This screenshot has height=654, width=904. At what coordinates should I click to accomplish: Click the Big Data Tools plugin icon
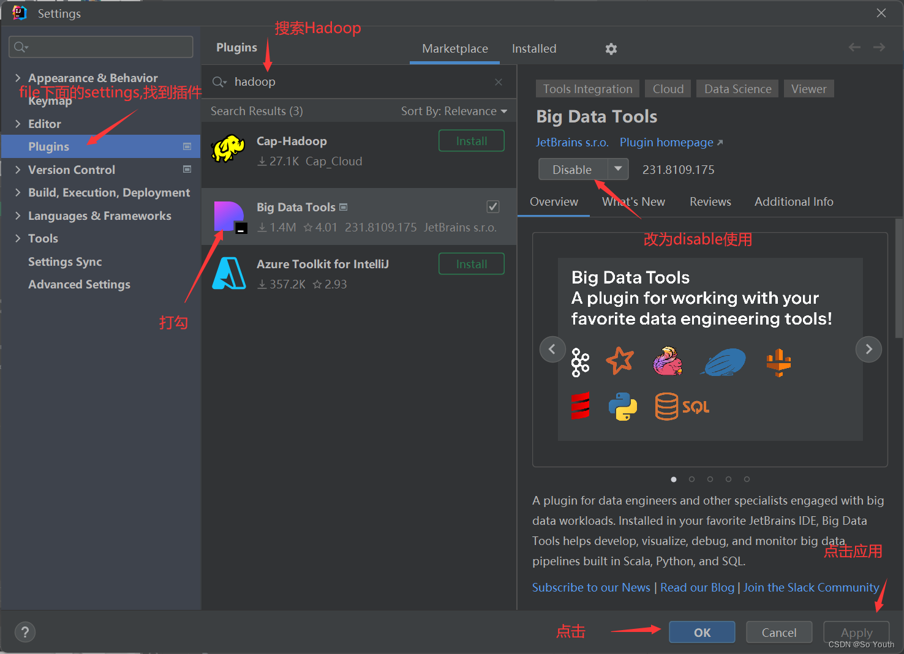pos(230,217)
